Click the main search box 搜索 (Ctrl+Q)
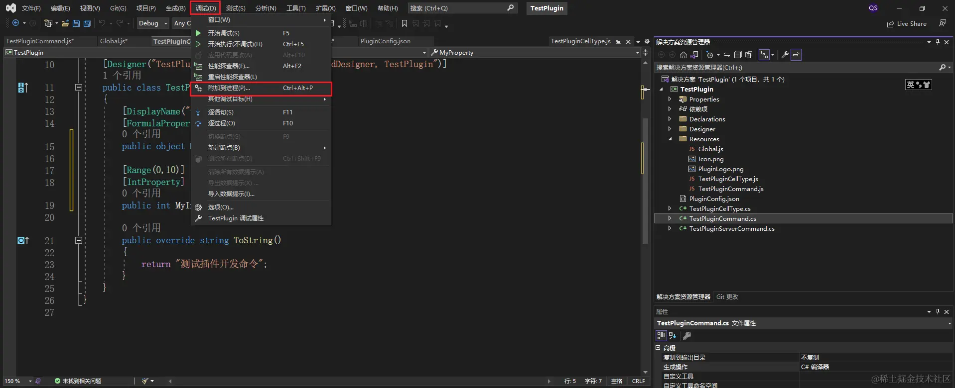 pos(462,8)
